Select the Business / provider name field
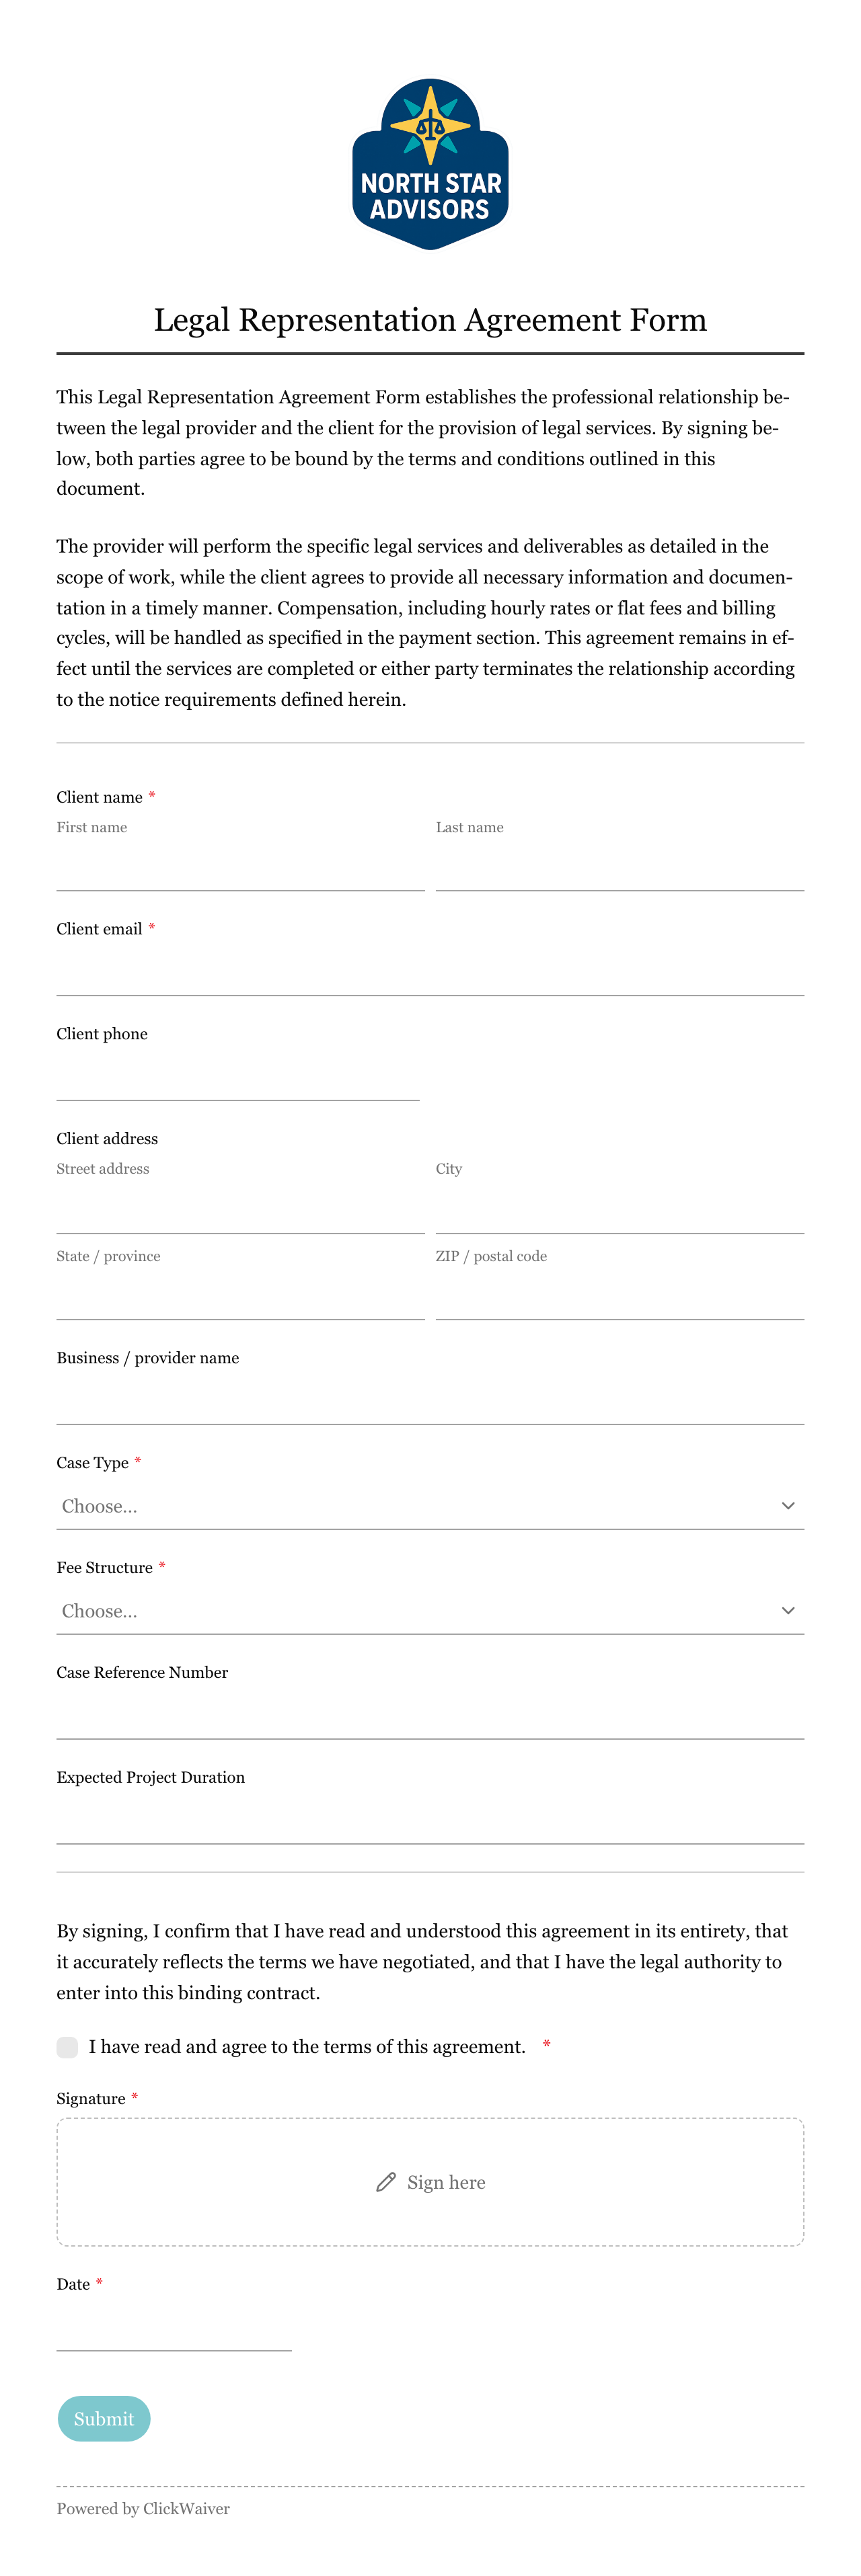 coord(430,1402)
